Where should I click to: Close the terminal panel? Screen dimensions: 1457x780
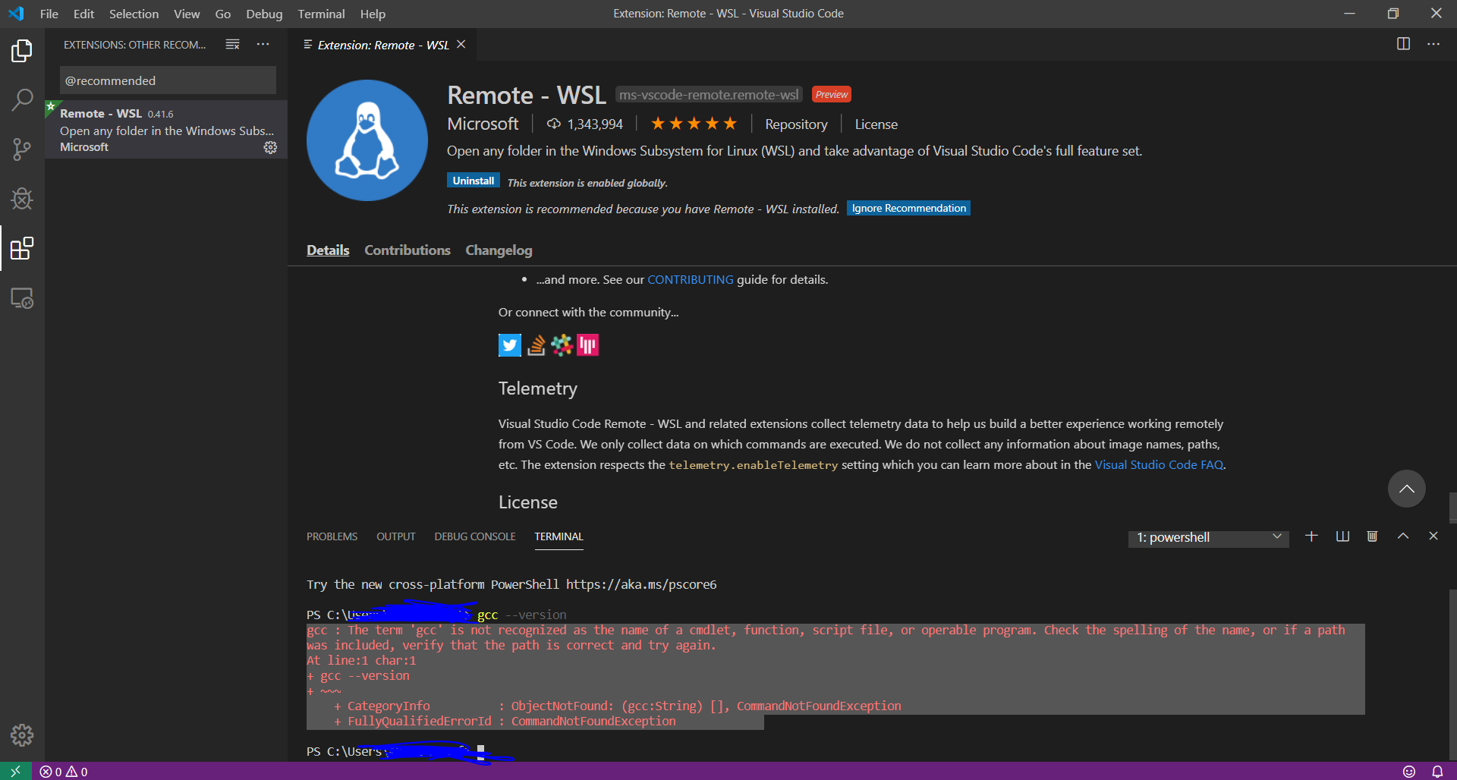pyautogui.click(x=1433, y=536)
